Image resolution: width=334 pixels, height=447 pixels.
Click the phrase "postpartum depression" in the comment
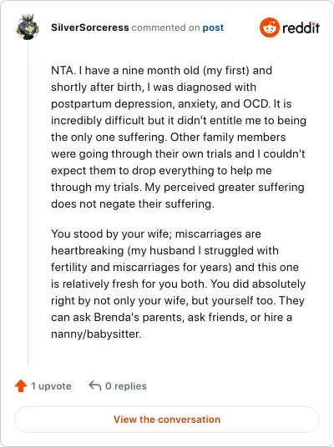112,104
